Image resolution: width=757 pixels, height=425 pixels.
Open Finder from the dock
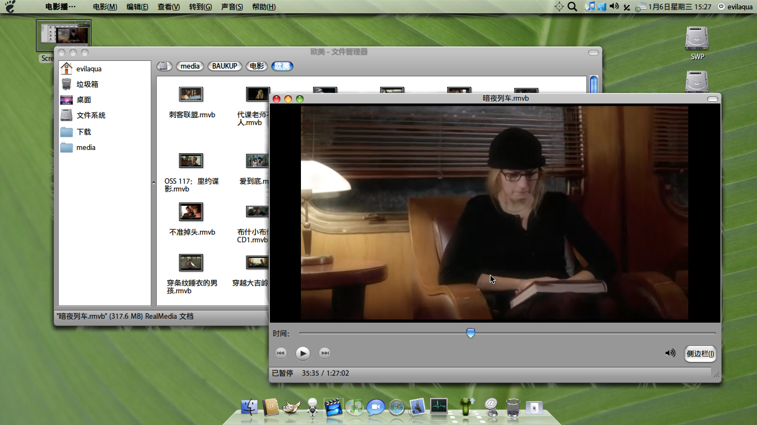coord(250,408)
